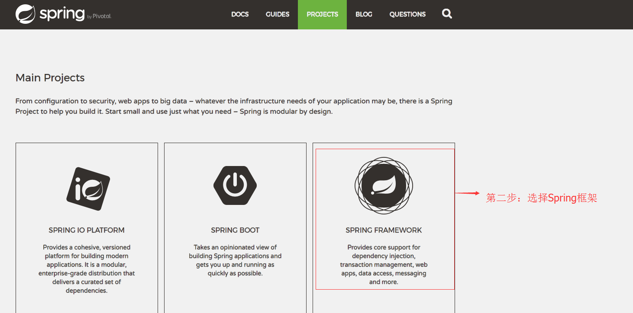Open the GUIDES menu item
Screen dimensions: 633x313
278,14
